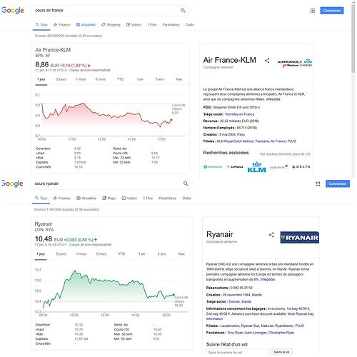Click the flight number input field
The image size is (357, 357).
coord(237,352)
